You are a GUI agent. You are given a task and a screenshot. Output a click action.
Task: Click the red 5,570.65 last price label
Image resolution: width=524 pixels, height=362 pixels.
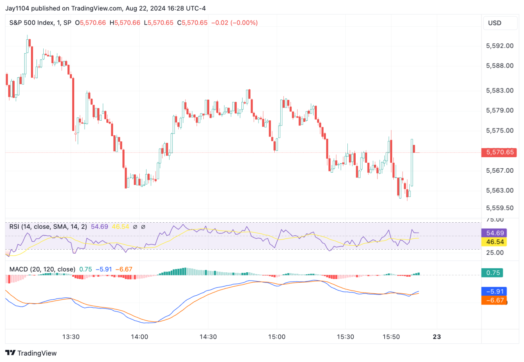499,152
